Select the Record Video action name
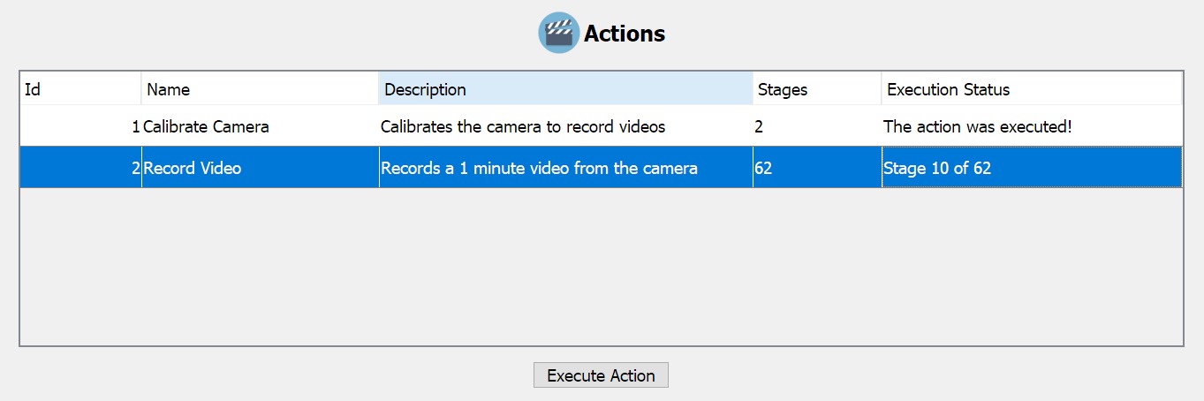The height and width of the screenshot is (401, 1204). (193, 168)
